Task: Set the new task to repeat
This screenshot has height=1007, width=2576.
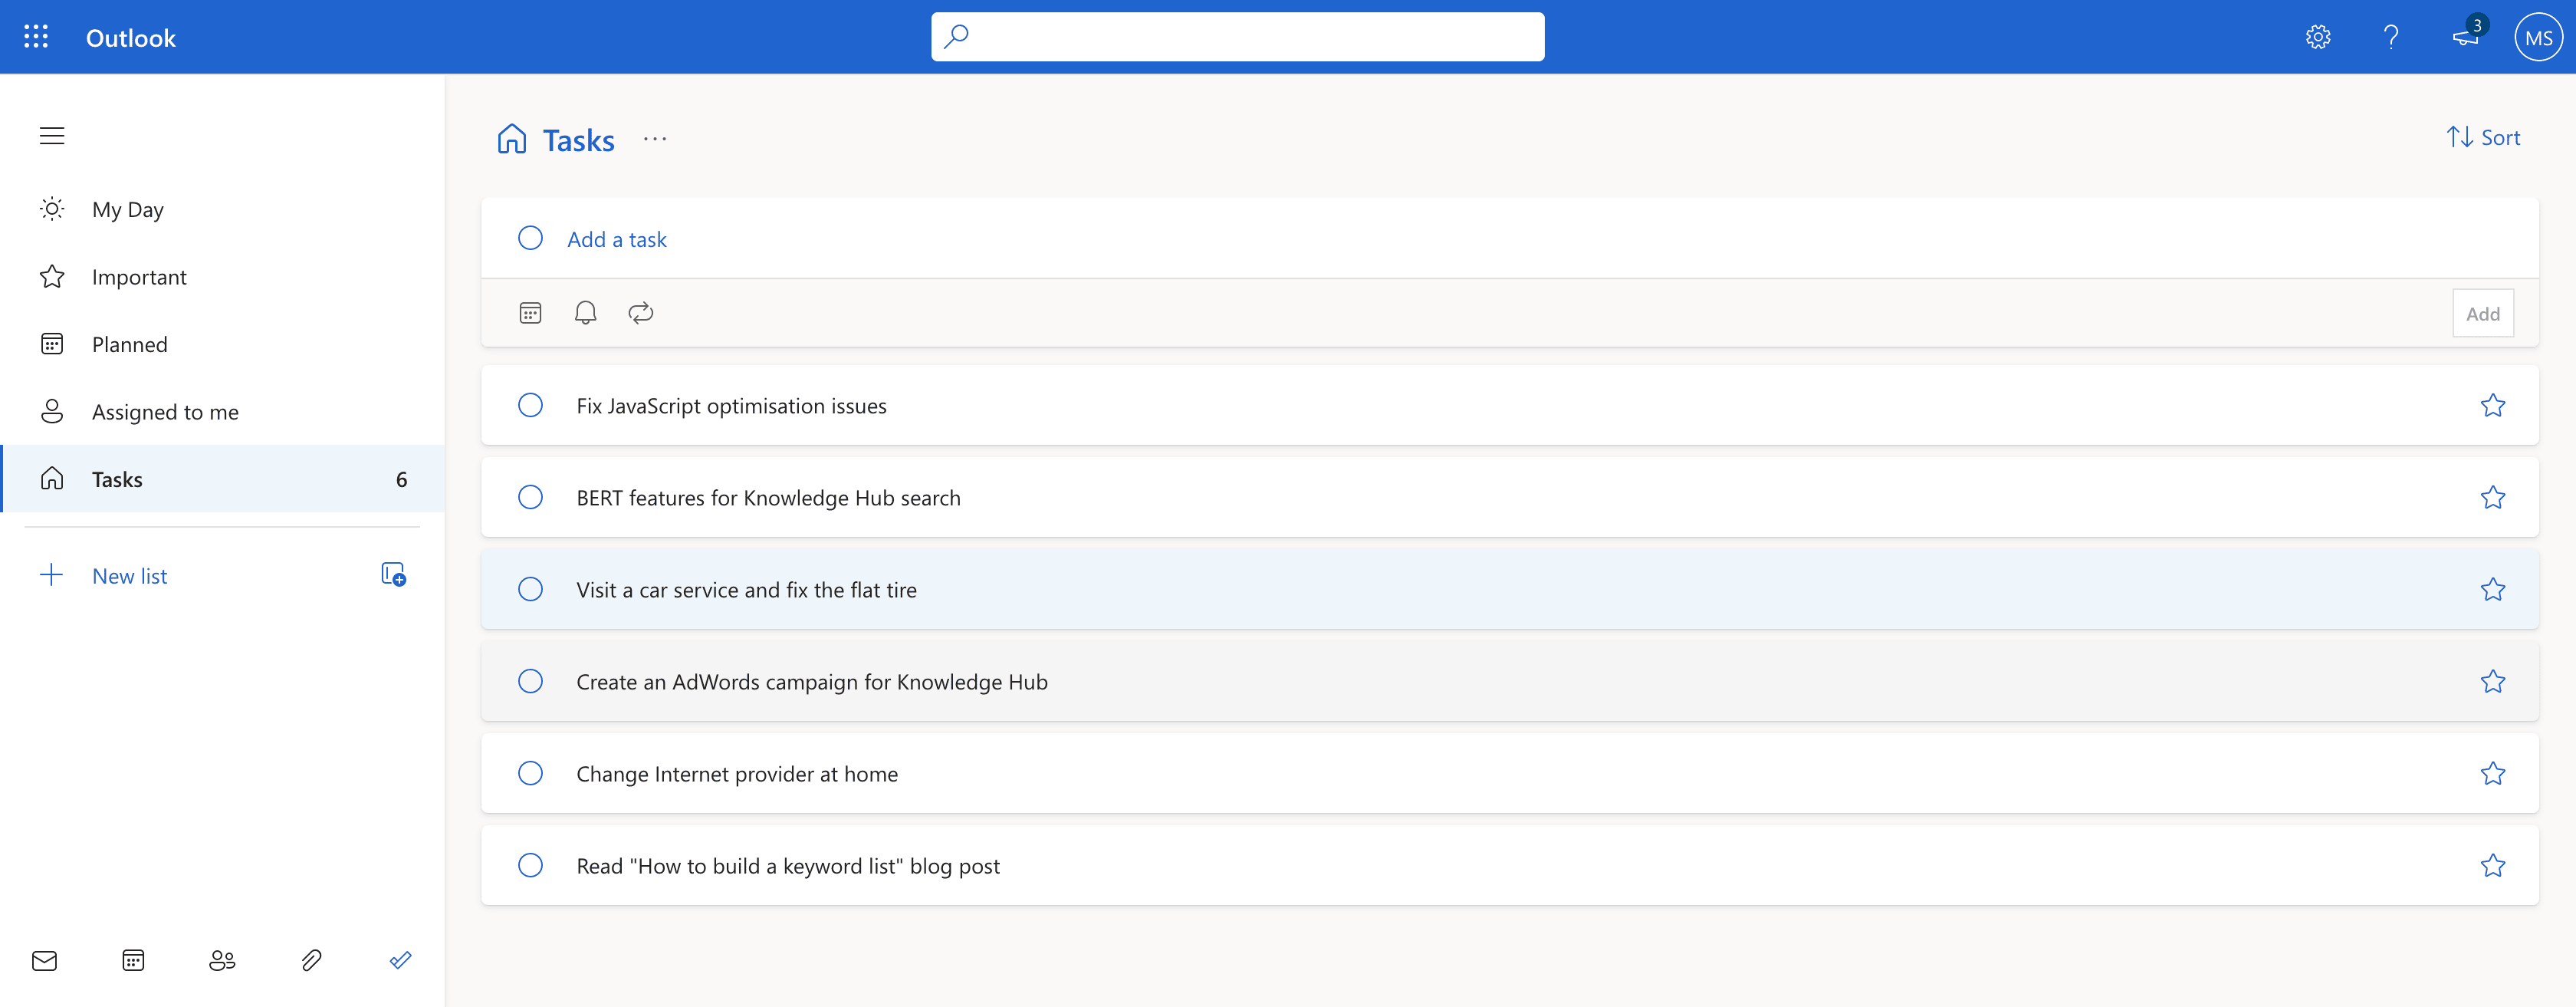Action: 640,312
